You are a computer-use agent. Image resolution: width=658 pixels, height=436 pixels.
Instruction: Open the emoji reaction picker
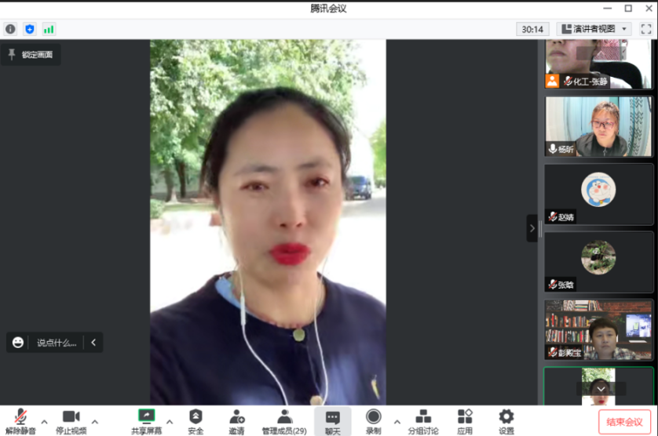[x=17, y=343]
